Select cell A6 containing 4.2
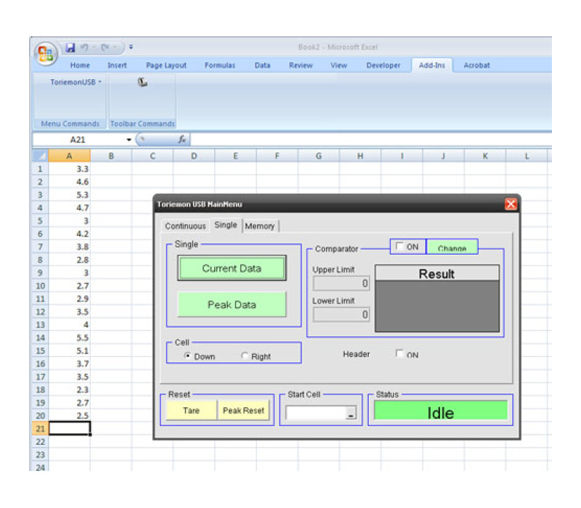 [x=69, y=234]
